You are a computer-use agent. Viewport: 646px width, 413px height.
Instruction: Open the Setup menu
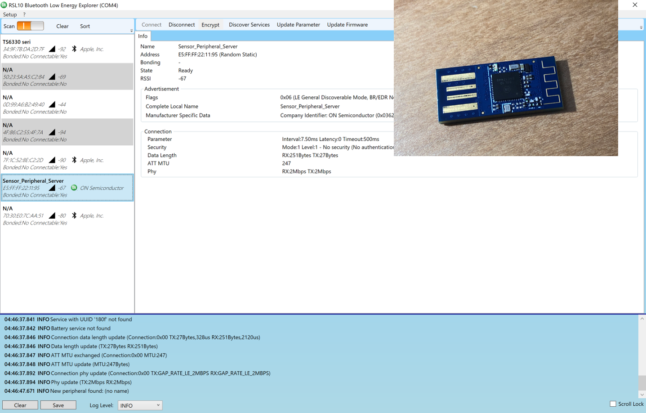tap(10, 14)
